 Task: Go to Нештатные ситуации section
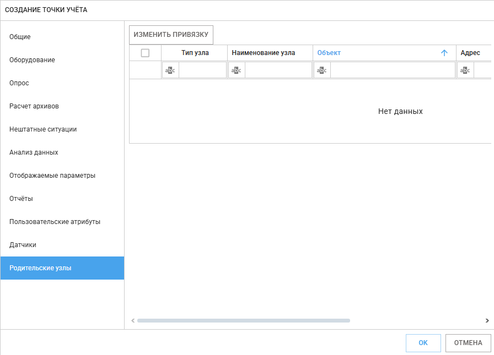[x=43, y=129]
